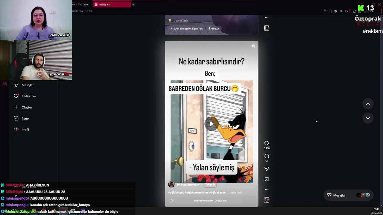383x215 pixels.
Task: Click the pin icon in browser toolbar
Action: 325,11
